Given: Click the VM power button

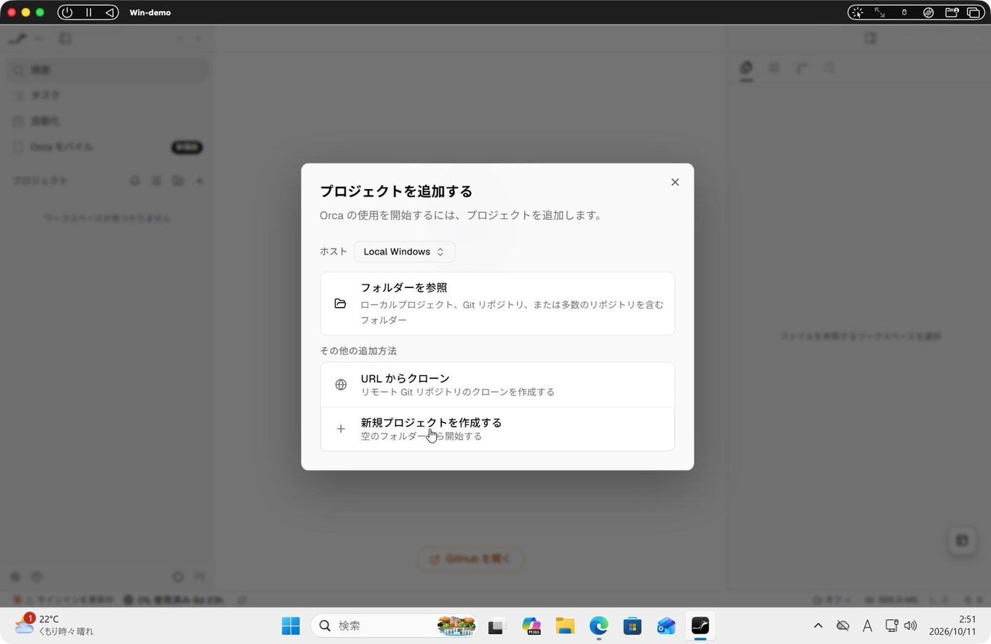Looking at the screenshot, I should pyautogui.click(x=68, y=12).
